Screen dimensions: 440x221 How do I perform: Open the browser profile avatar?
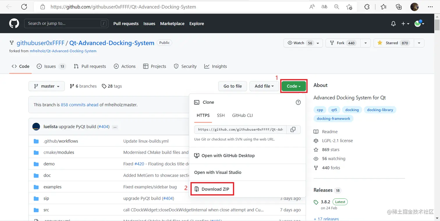[x=414, y=7]
